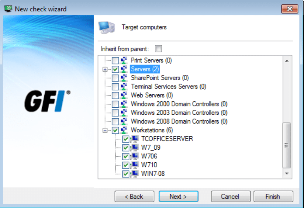Click the New check wizard title icon
This screenshot has width=304, height=208.
pos(8,9)
